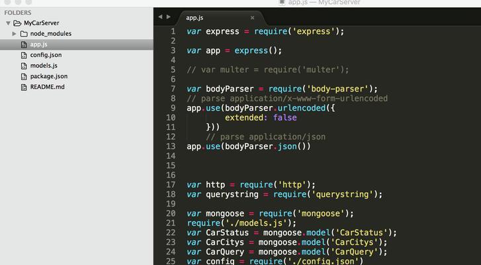The height and width of the screenshot is (265, 481).
Task: Click line number 1 in gutter
Action: 173,31
